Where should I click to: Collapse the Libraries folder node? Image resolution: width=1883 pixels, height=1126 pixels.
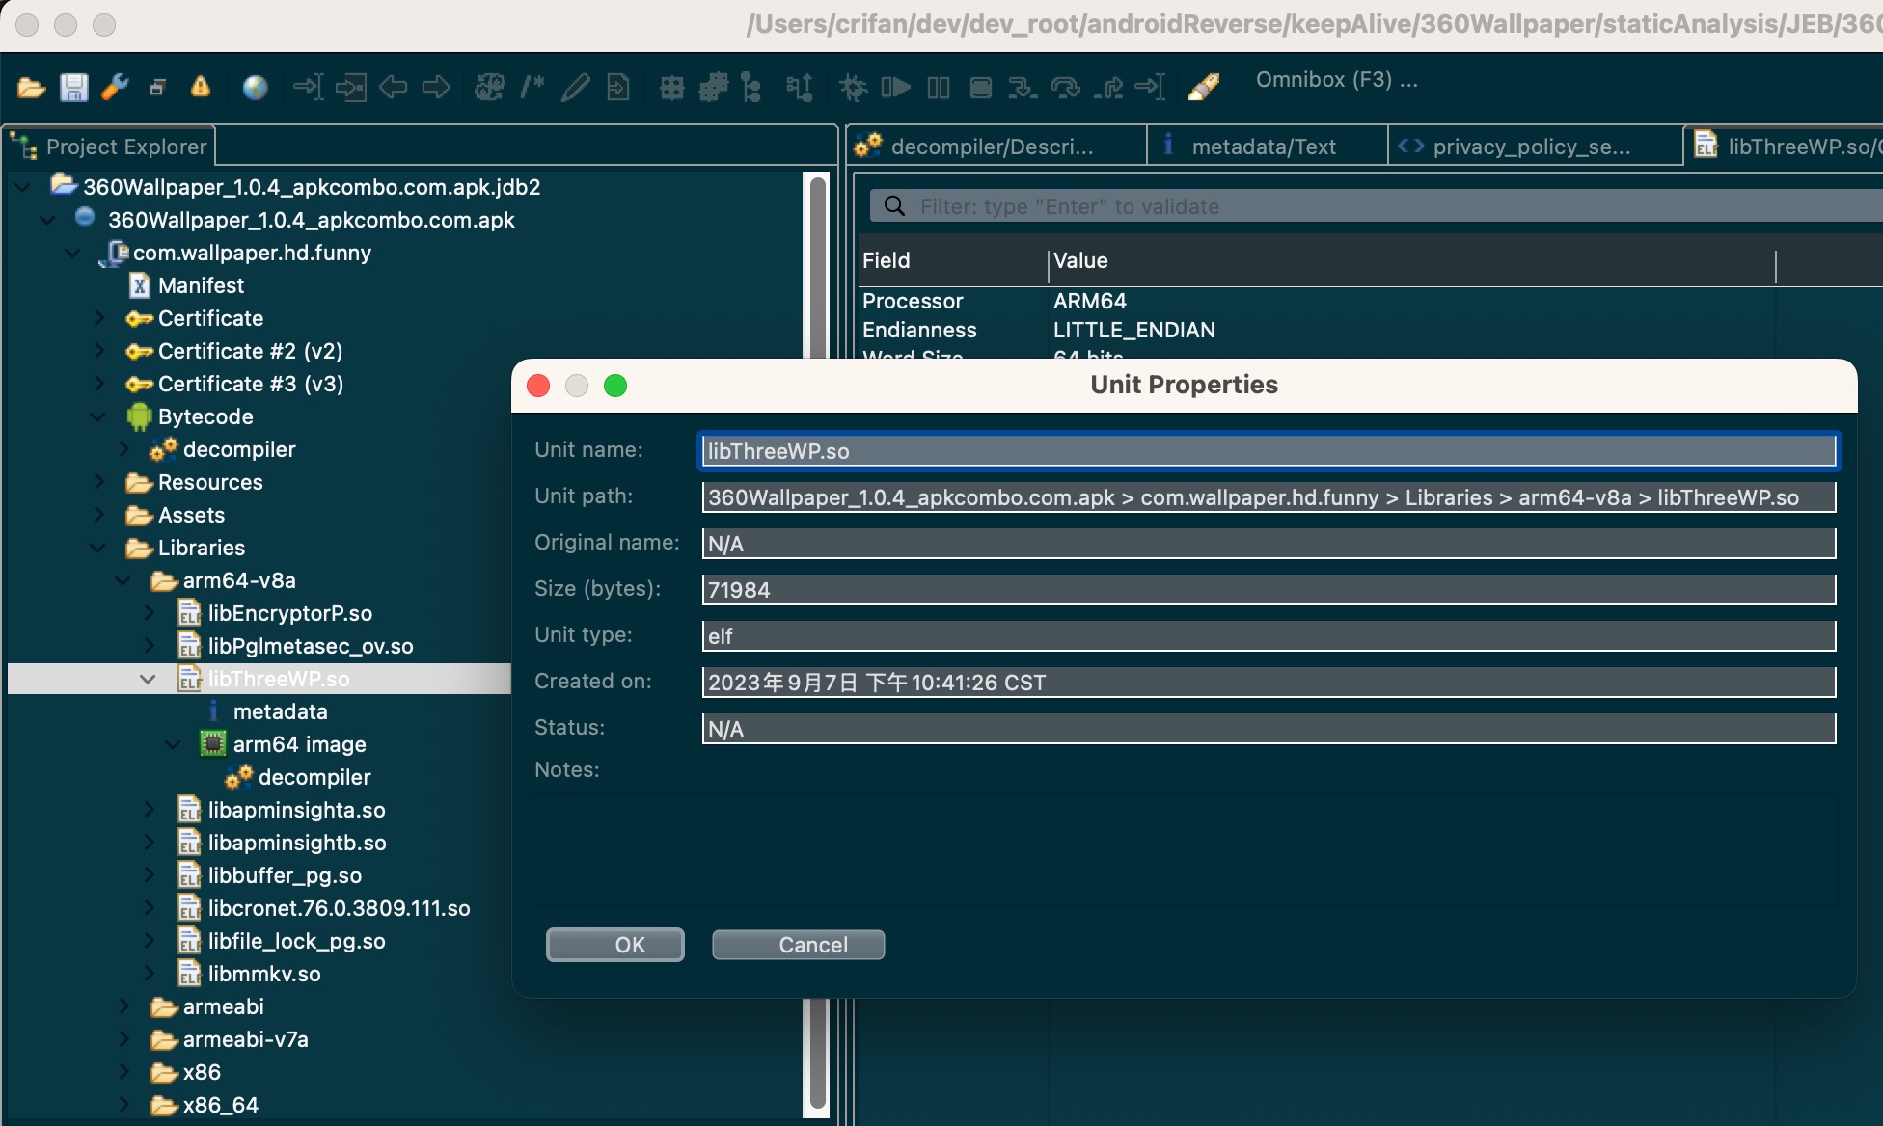tap(99, 548)
